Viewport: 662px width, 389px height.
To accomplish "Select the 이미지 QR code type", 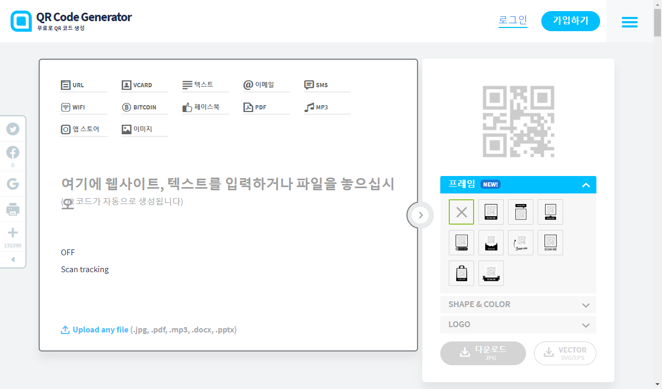I will [144, 129].
